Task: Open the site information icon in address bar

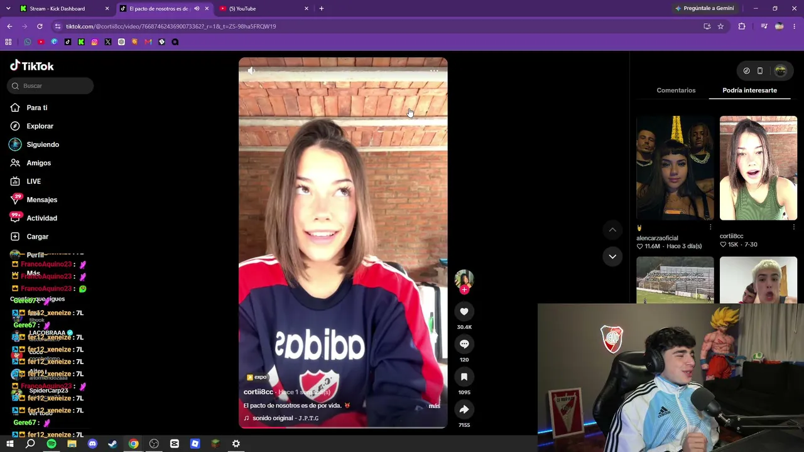Action: tap(57, 26)
